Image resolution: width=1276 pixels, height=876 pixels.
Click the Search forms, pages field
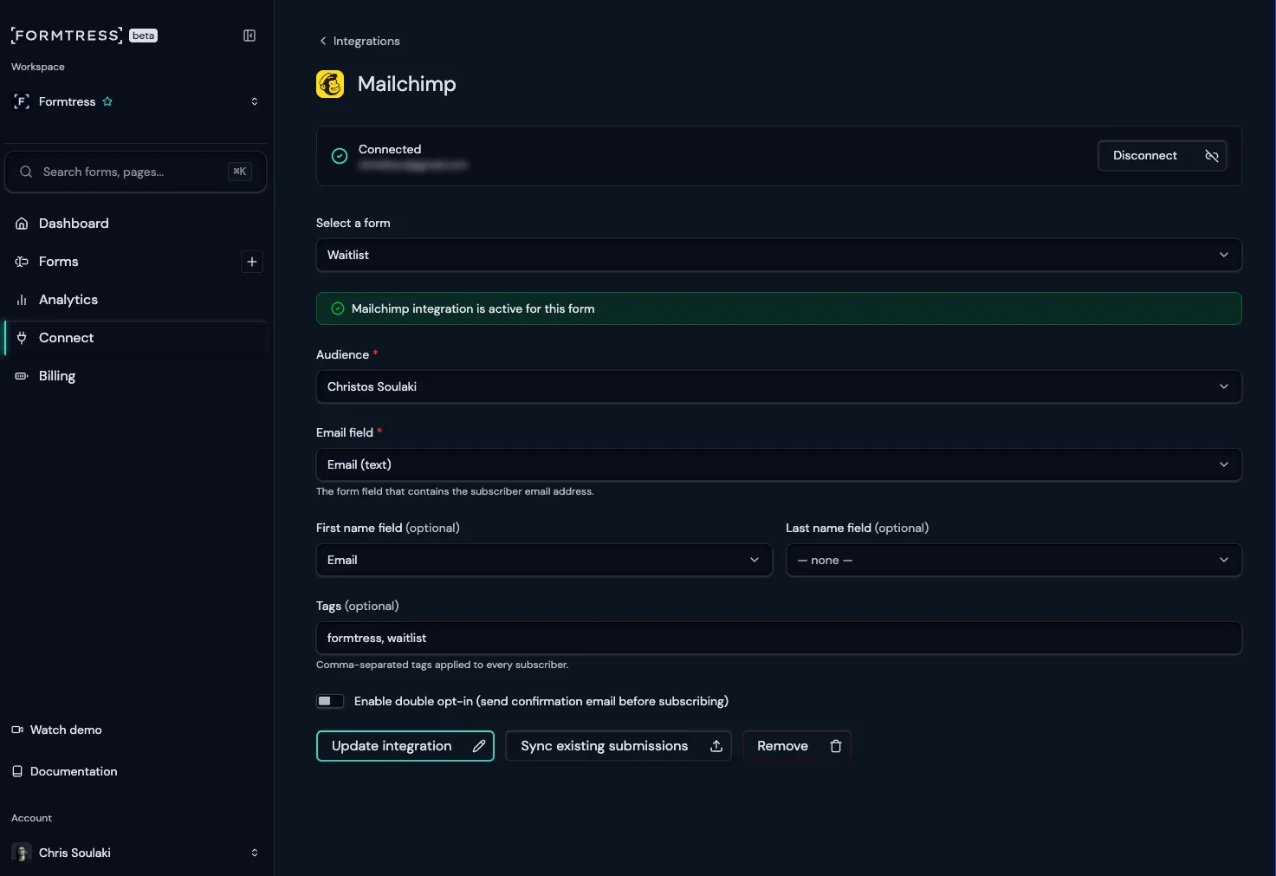(x=135, y=172)
